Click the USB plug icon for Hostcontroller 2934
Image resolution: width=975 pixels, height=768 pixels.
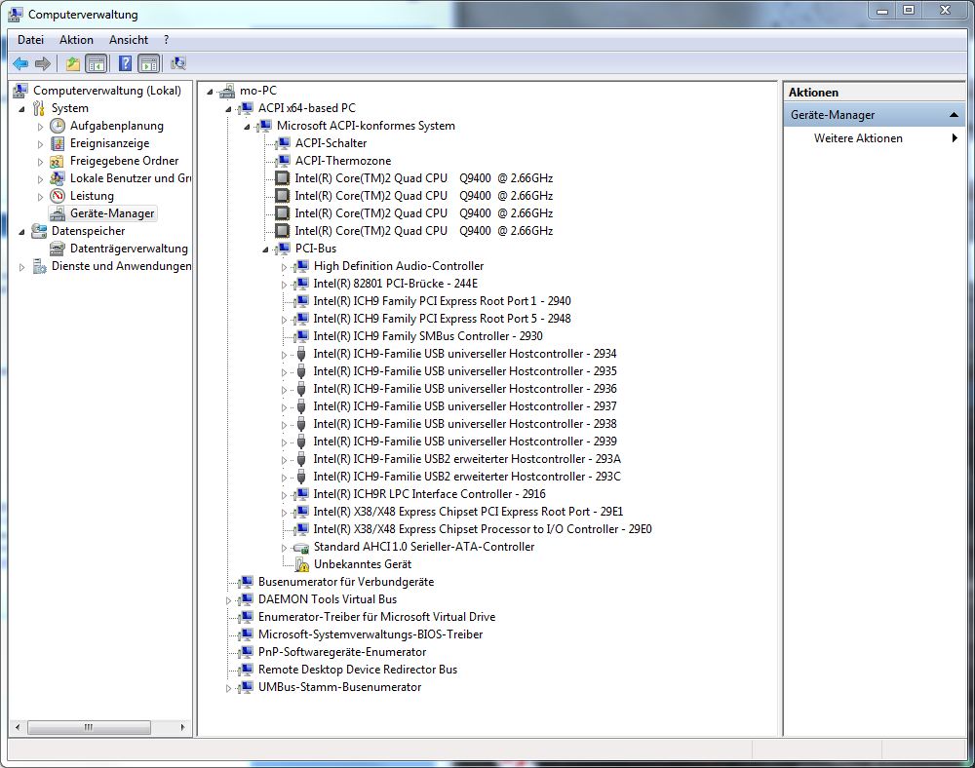[301, 354]
